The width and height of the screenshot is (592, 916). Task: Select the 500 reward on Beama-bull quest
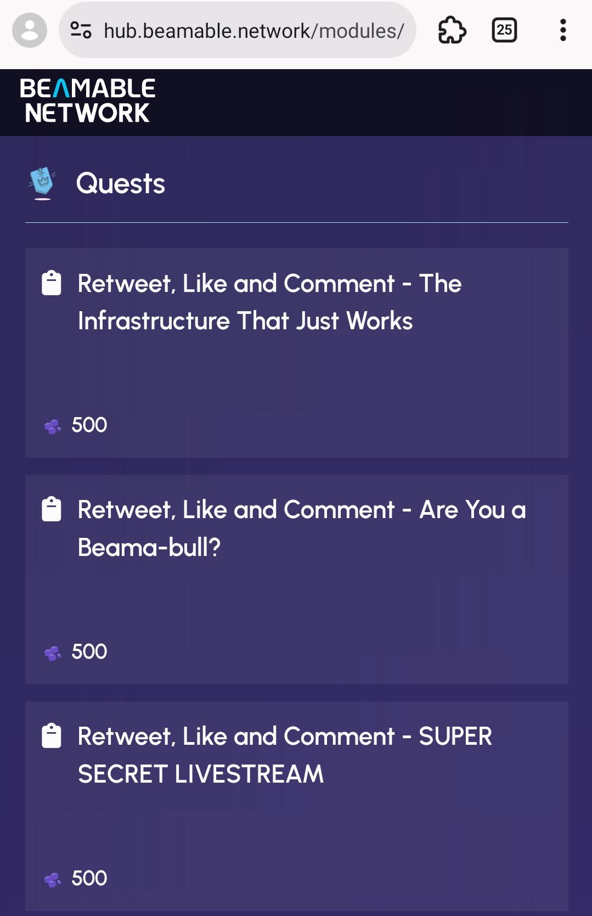coord(89,652)
